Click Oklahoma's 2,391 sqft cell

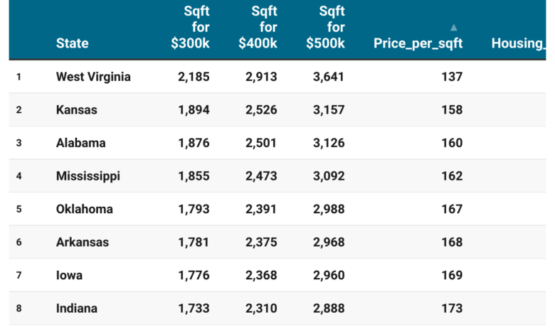(261, 209)
